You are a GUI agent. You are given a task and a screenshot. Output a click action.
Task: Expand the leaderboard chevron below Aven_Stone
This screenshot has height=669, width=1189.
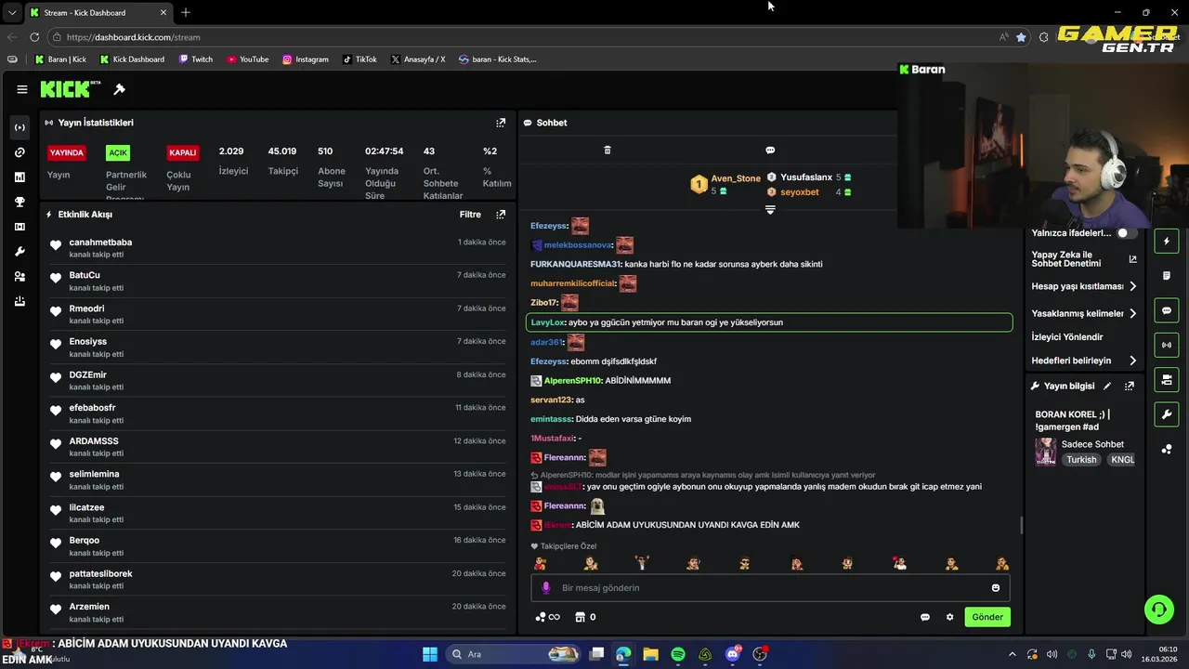coord(770,210)
